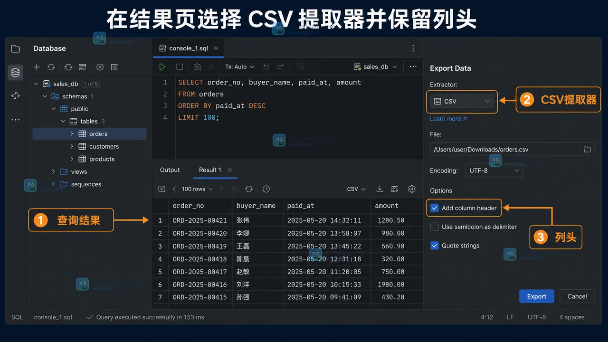Click the first icon in the results toolbar
This screenshot has width=608, height=342.
(161, 189)
